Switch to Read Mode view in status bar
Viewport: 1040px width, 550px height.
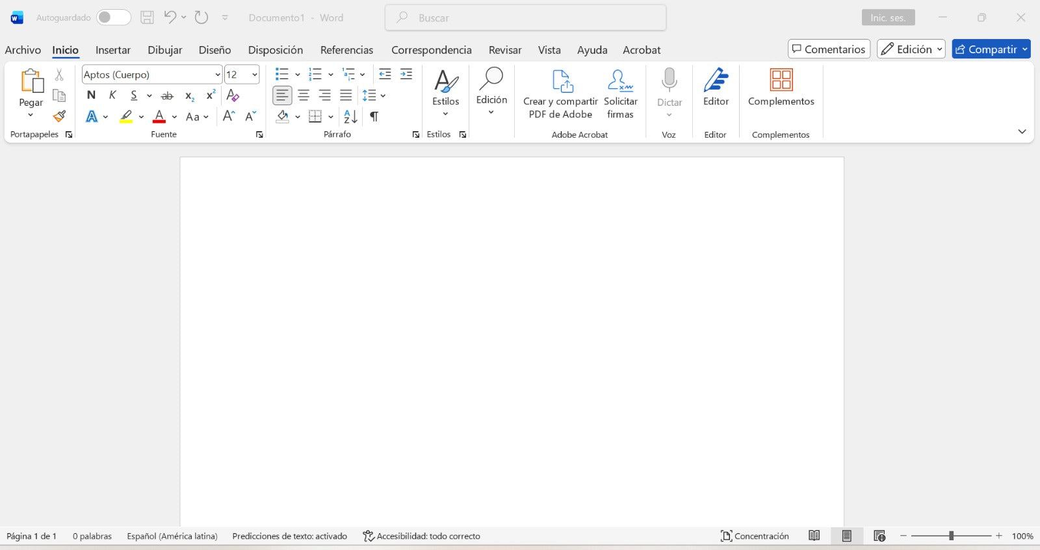coord(814,536)
